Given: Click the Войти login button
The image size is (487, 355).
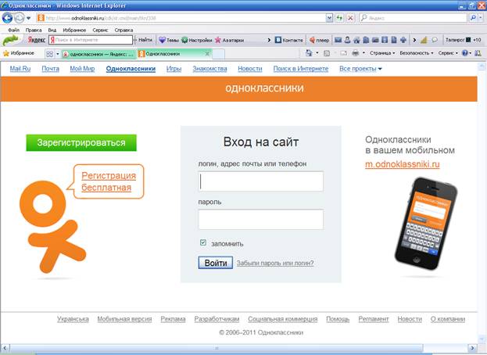Looking at the screenshot, I should click(215, 263).
